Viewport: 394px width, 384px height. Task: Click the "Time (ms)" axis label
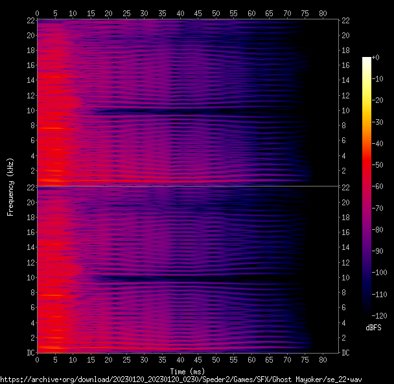[187, 370]
